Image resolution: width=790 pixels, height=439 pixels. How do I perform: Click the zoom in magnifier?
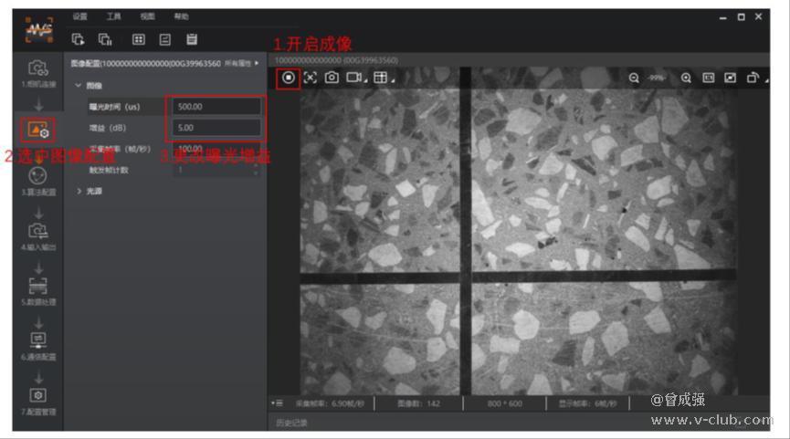(686, 78)
